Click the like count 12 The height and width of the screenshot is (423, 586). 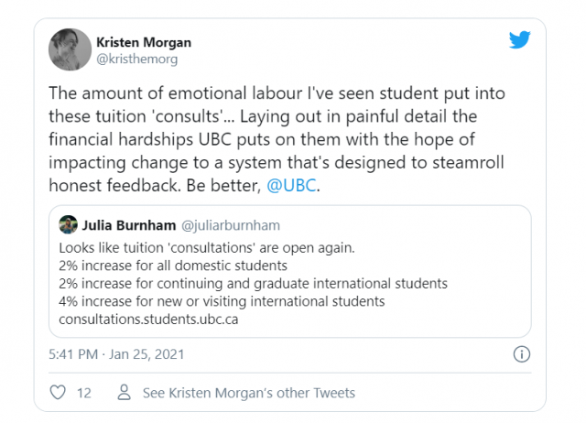pyautogui.click(x=83, y=393)
